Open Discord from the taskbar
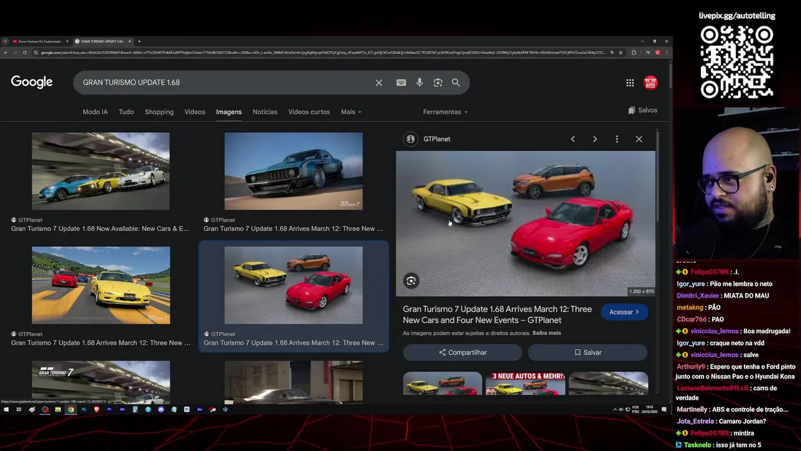 click(x=161, y=410)
